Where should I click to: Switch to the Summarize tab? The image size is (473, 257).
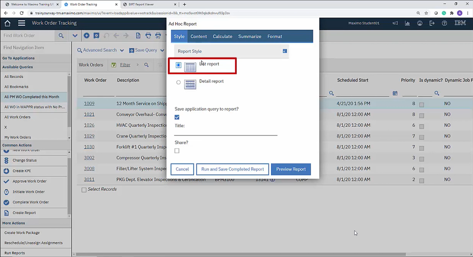click(x=249, y=36)
